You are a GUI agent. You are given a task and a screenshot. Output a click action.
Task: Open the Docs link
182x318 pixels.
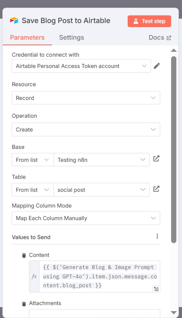tap(160, 38)
